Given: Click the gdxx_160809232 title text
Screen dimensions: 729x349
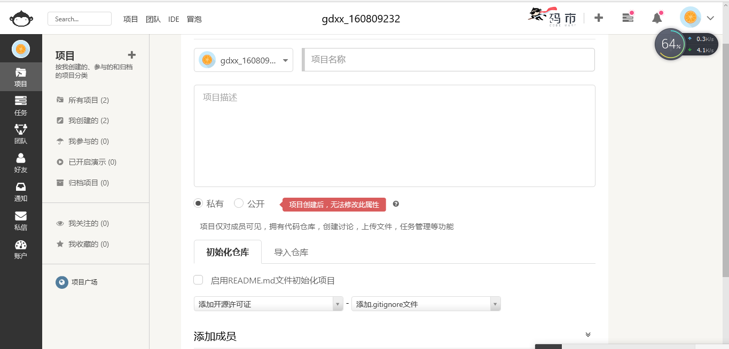Looking at the screenshot, I should [x=361, y=19].
